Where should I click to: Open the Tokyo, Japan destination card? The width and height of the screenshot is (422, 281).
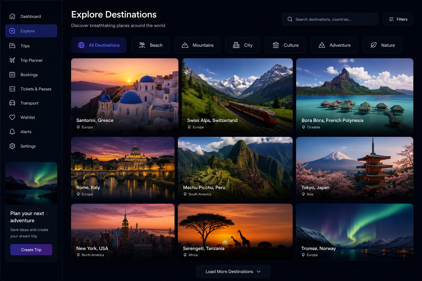pyautogui.click(x=355, y=168)
